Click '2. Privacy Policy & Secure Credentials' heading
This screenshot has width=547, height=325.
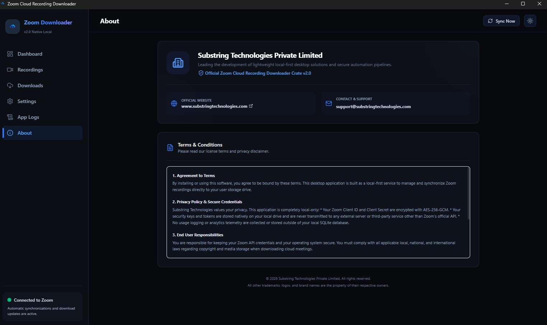pos(207,202)
